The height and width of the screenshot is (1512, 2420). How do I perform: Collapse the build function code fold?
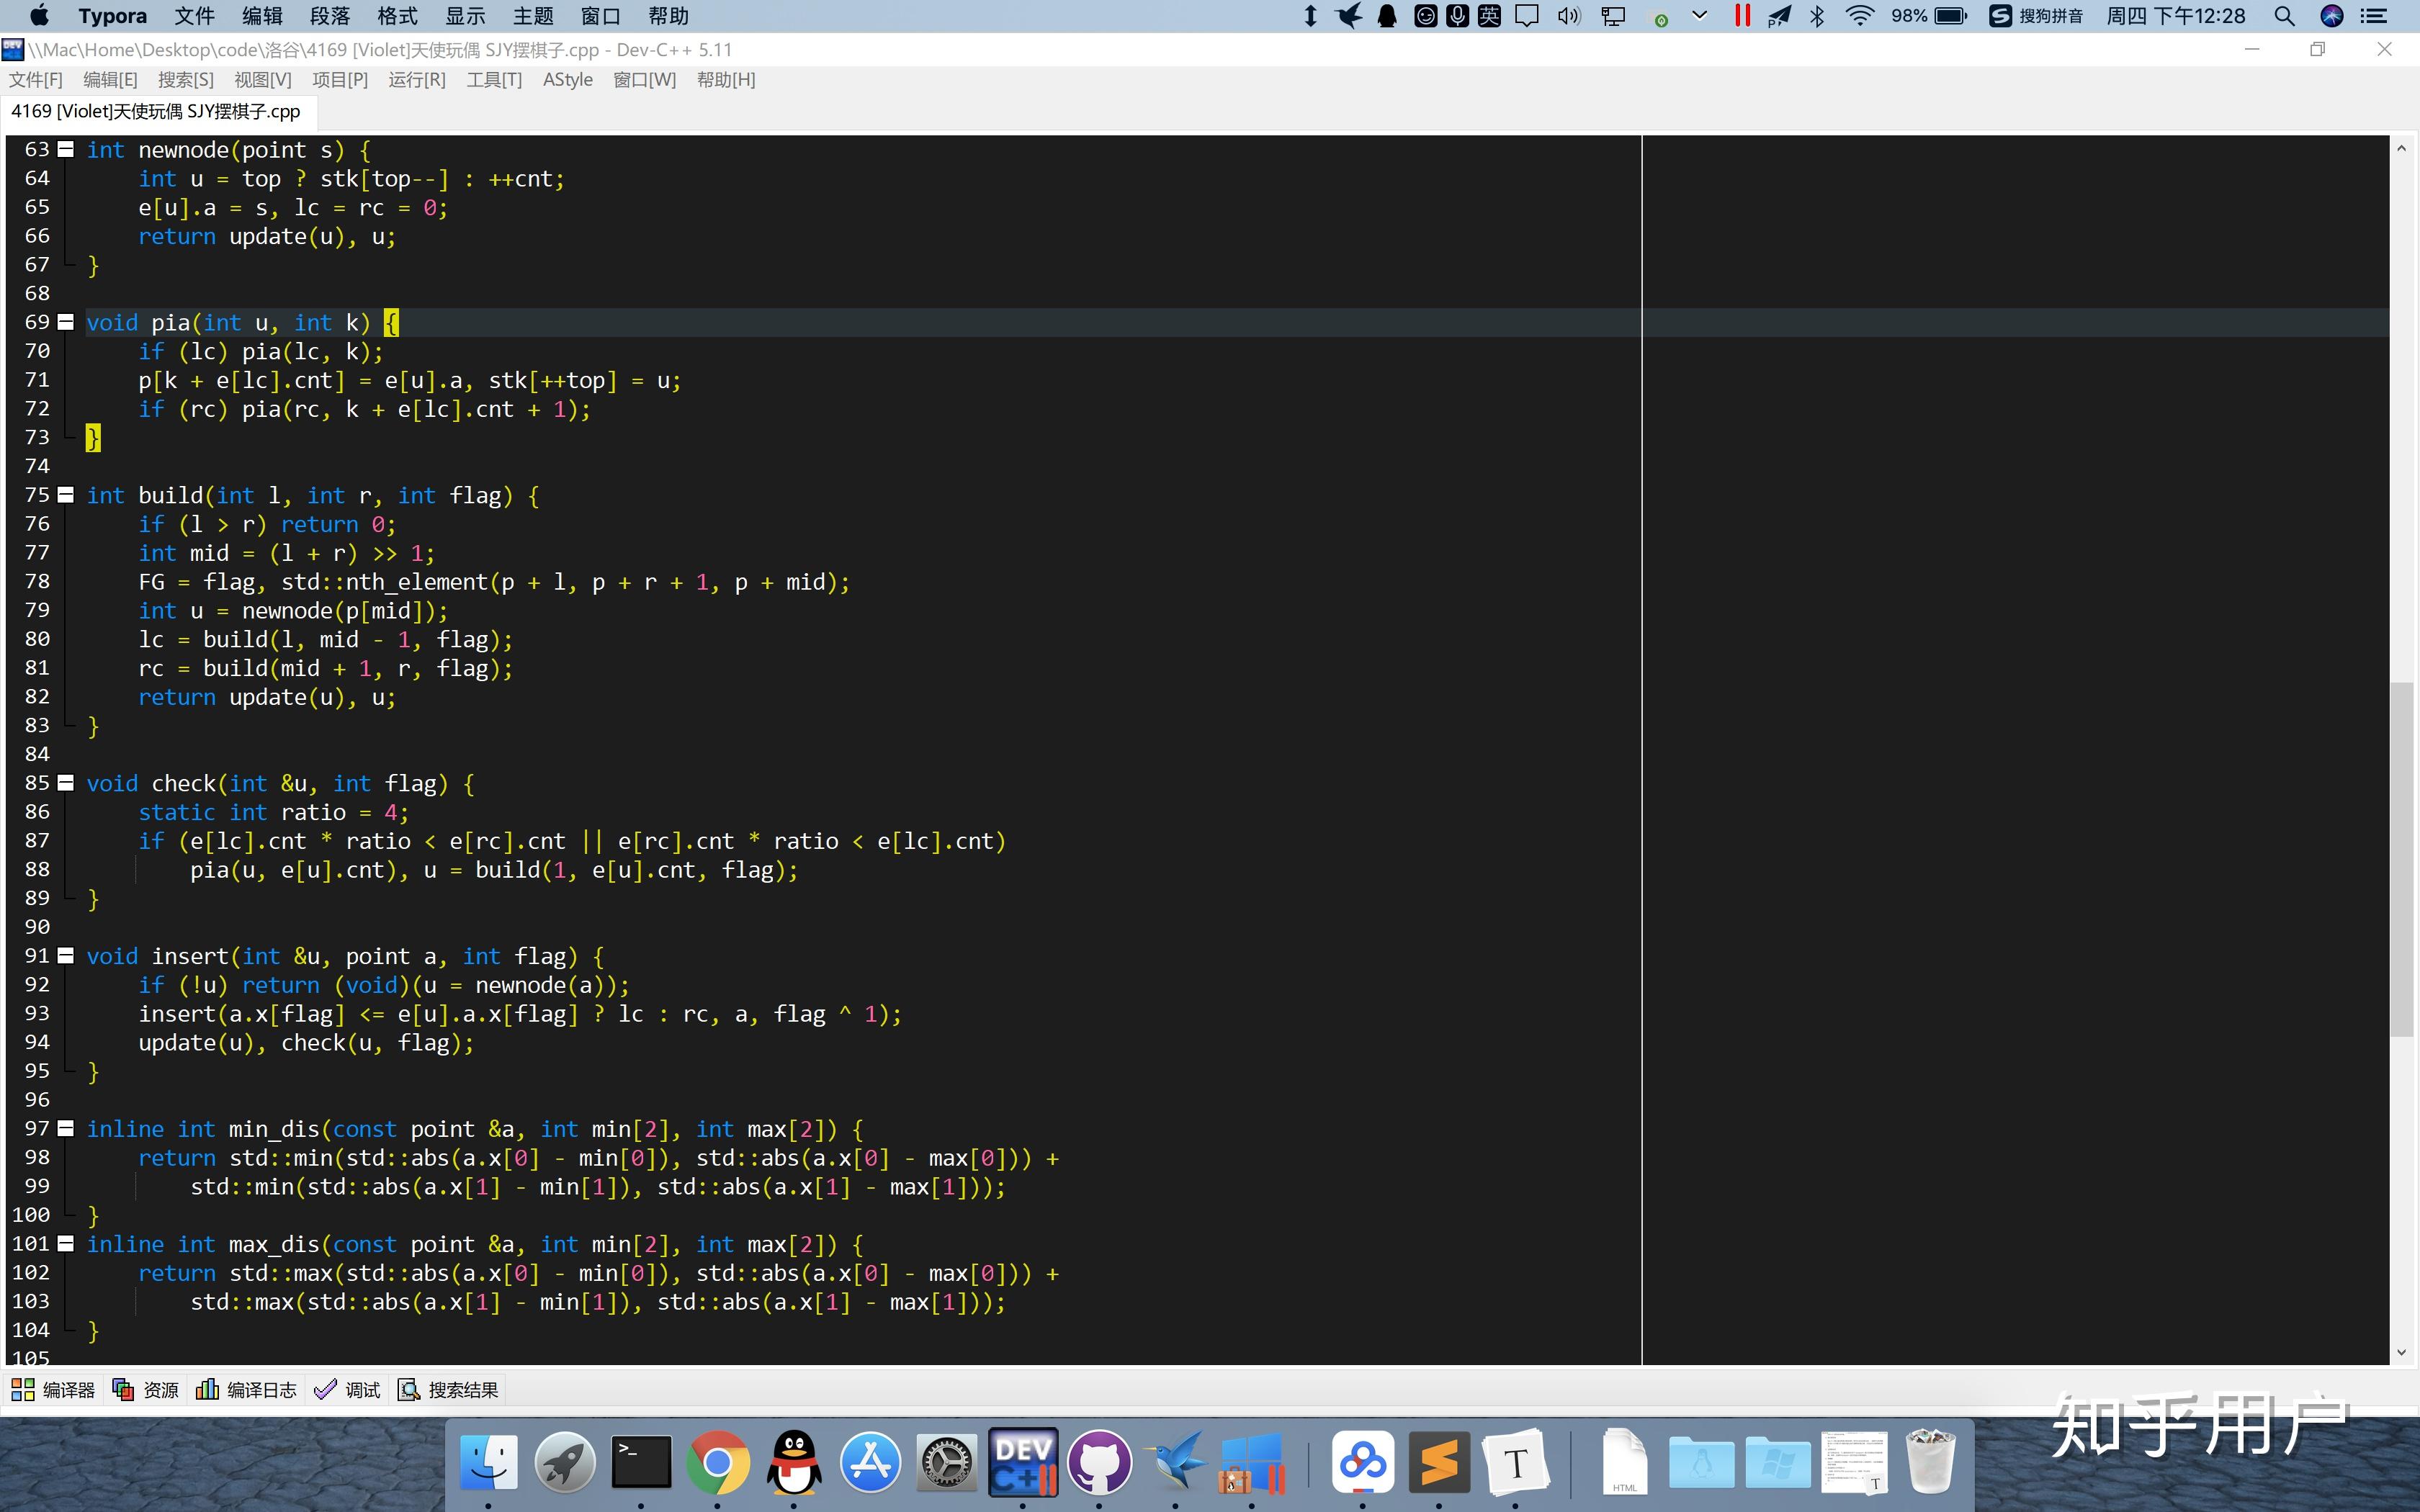coord(66,494)
